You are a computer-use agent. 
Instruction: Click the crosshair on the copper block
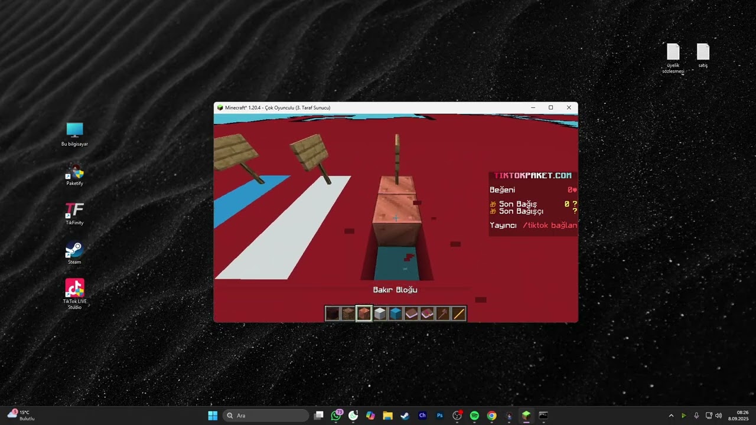tap(396, 218)
